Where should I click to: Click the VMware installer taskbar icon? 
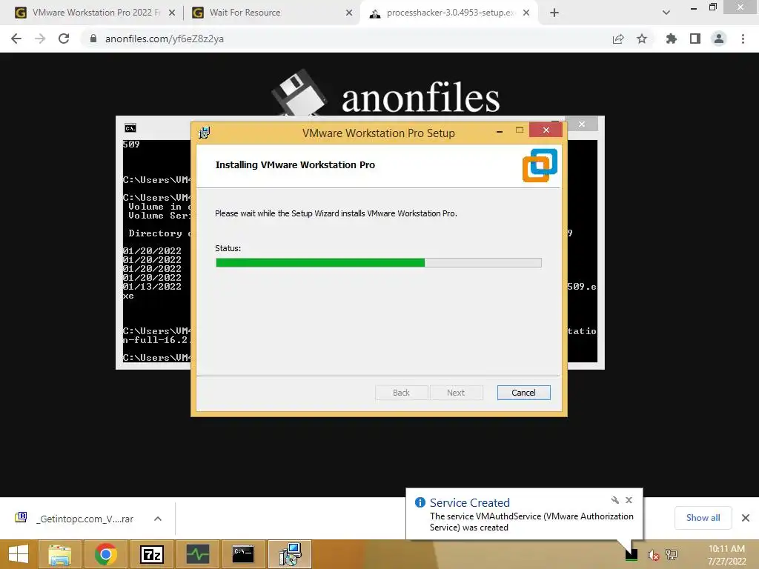pyautogui.click(x=290, y=554)
